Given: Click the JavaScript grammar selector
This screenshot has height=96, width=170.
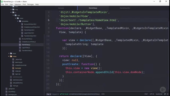Looking at the screenshot, I should tap(159, 94).
